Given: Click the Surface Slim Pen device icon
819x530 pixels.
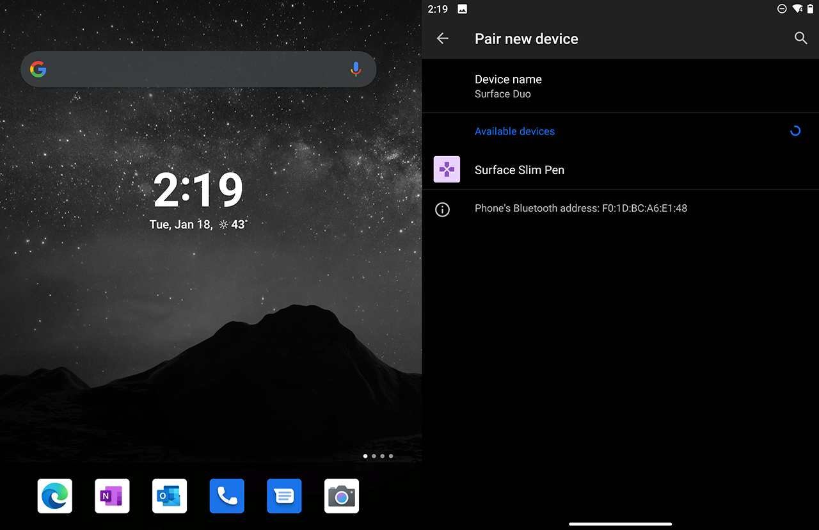Looking at the screenshot, I should pyautogui.click(x=447, y=170).
